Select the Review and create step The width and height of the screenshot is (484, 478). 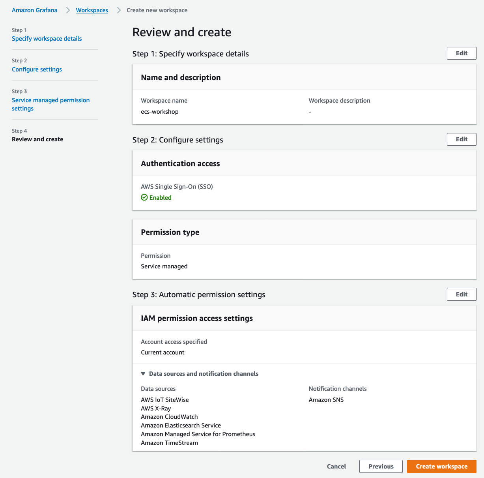click(37, 139)
